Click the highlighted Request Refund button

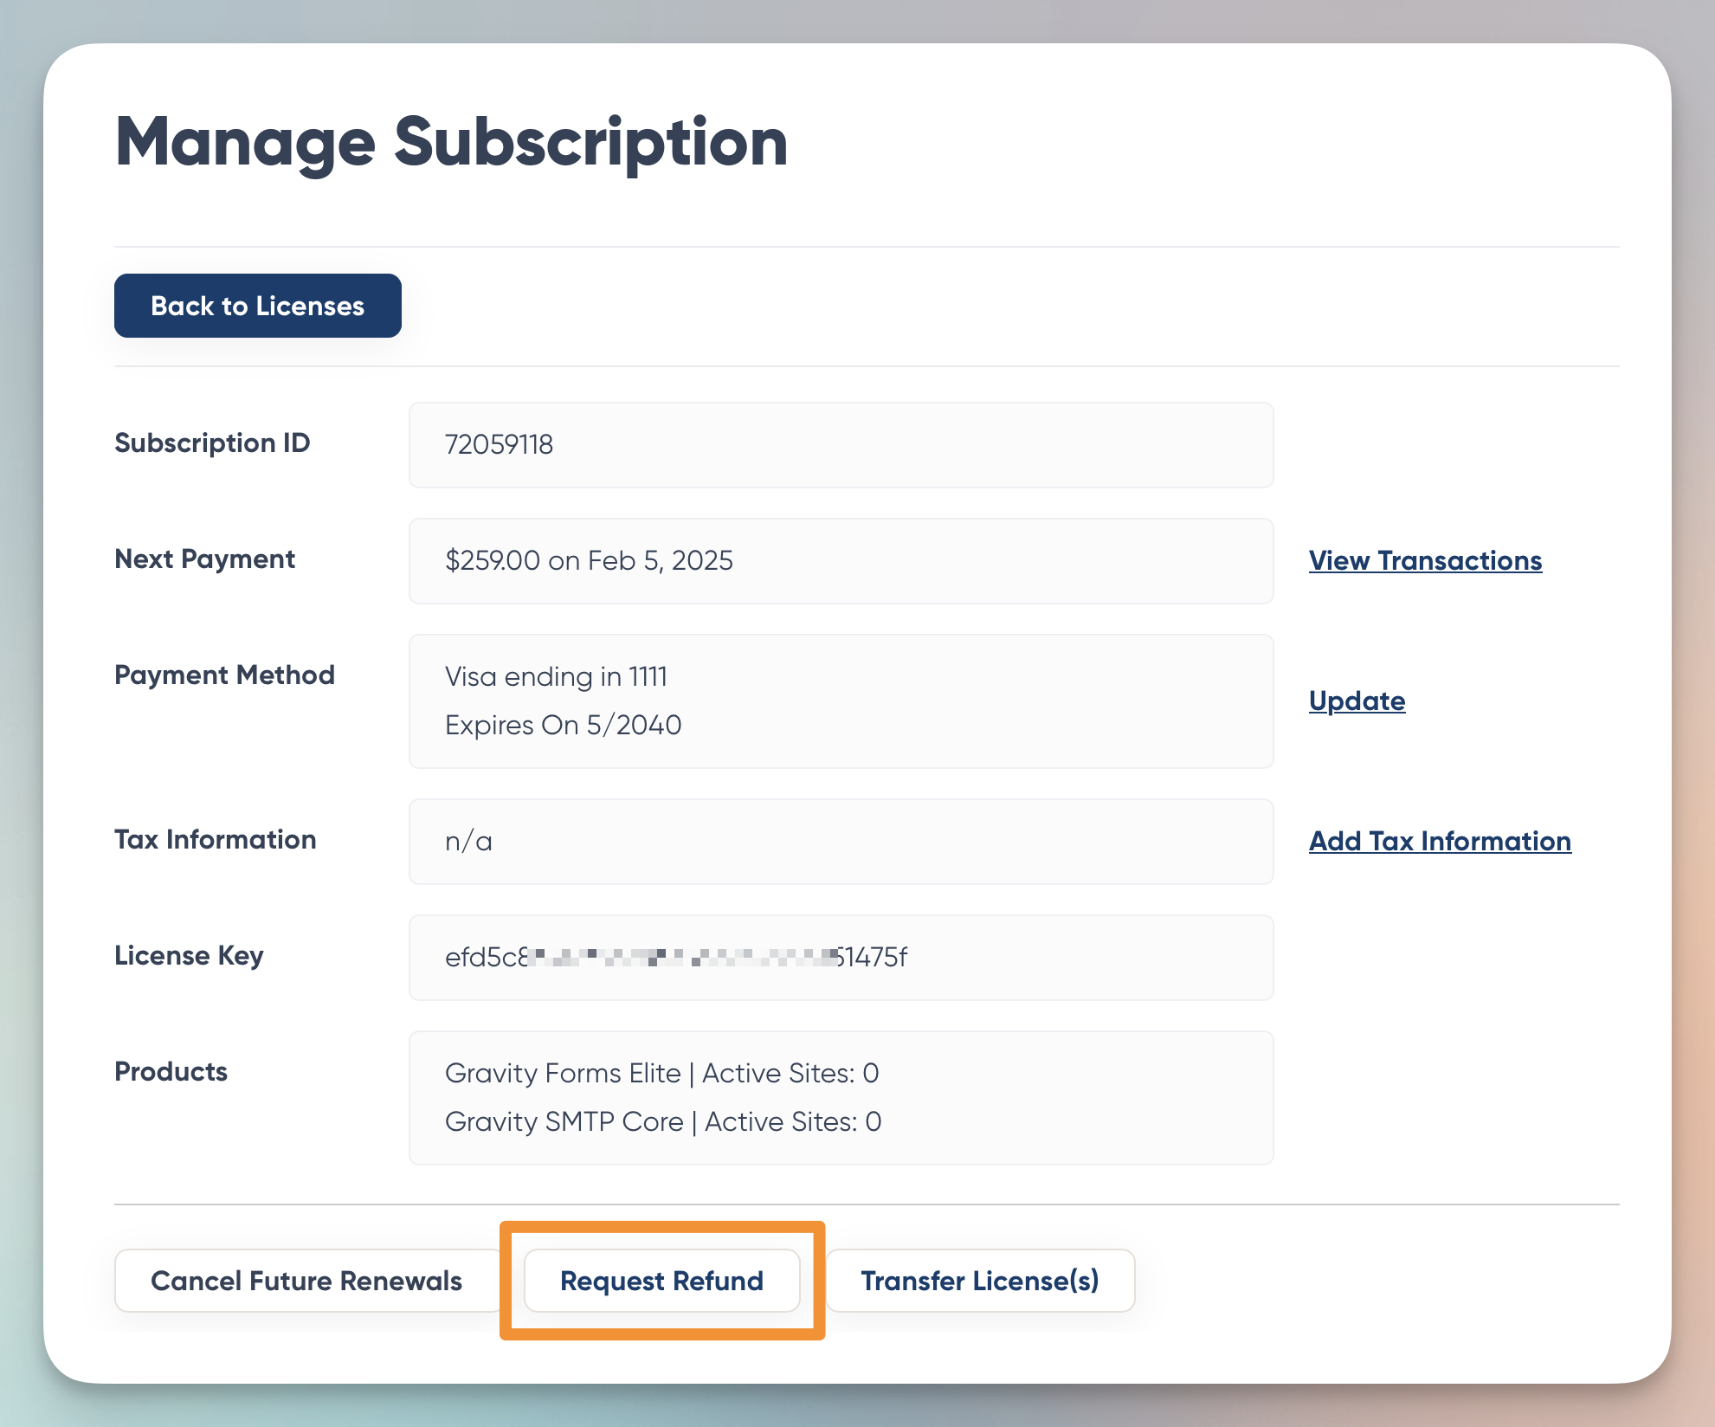pos(661,1281)
